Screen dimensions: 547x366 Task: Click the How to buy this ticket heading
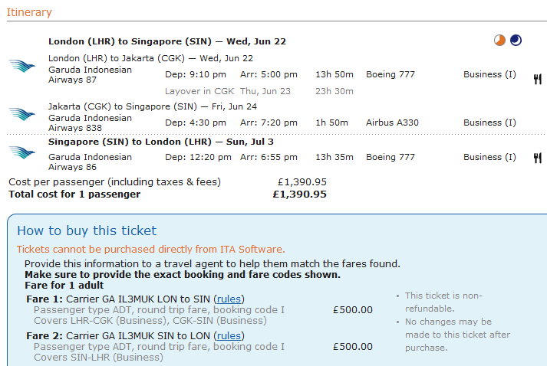click(x=87, y=231)
